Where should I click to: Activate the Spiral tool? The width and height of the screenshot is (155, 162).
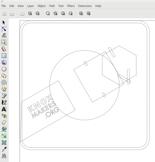point(4,83)
